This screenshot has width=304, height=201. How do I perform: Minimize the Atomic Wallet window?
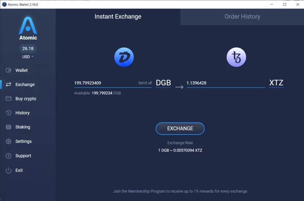coord(272,4)
